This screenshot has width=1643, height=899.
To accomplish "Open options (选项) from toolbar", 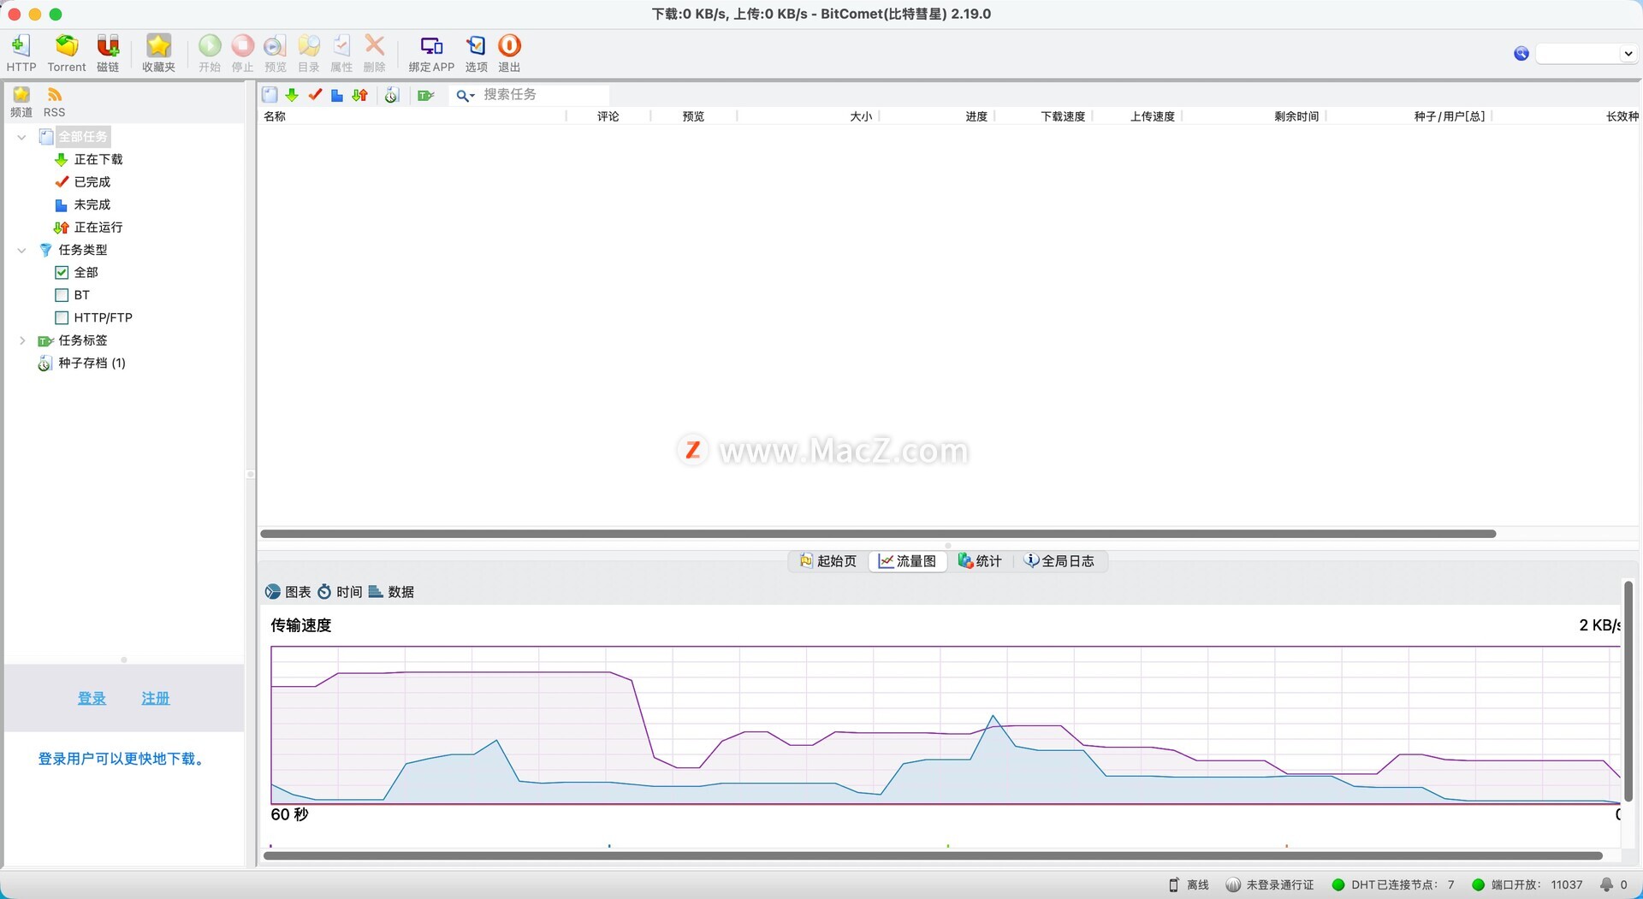I will (x=476, y=46).
